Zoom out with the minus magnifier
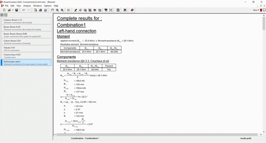266x143 pixels. (x=57, y=10)
